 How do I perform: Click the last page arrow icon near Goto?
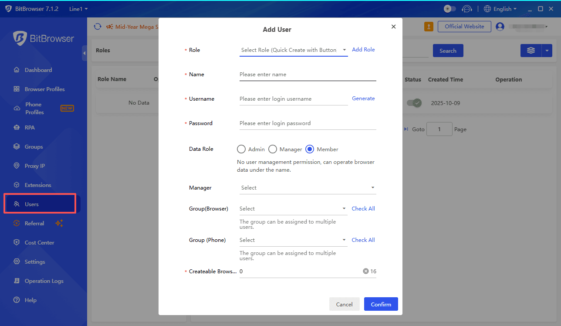(406, 129)
